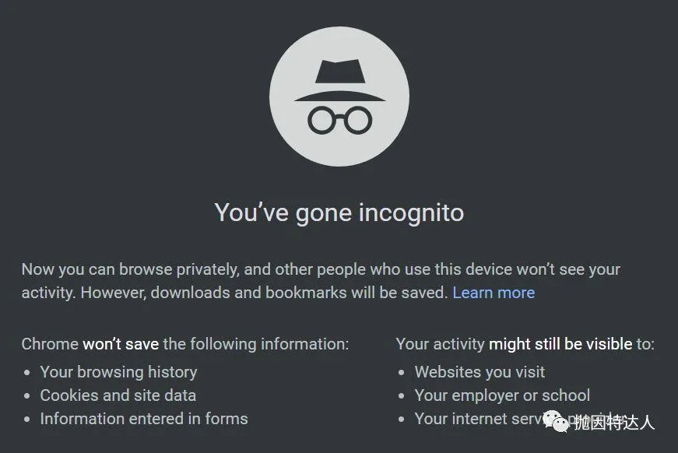Click the "You've gone incognito" heading
This screenshot has height=453, width=678.
click(x=339, y=212)
